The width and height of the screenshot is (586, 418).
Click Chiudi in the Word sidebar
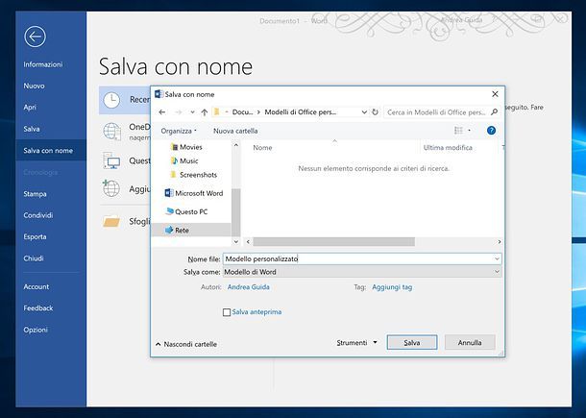click(x=34, y=258)
